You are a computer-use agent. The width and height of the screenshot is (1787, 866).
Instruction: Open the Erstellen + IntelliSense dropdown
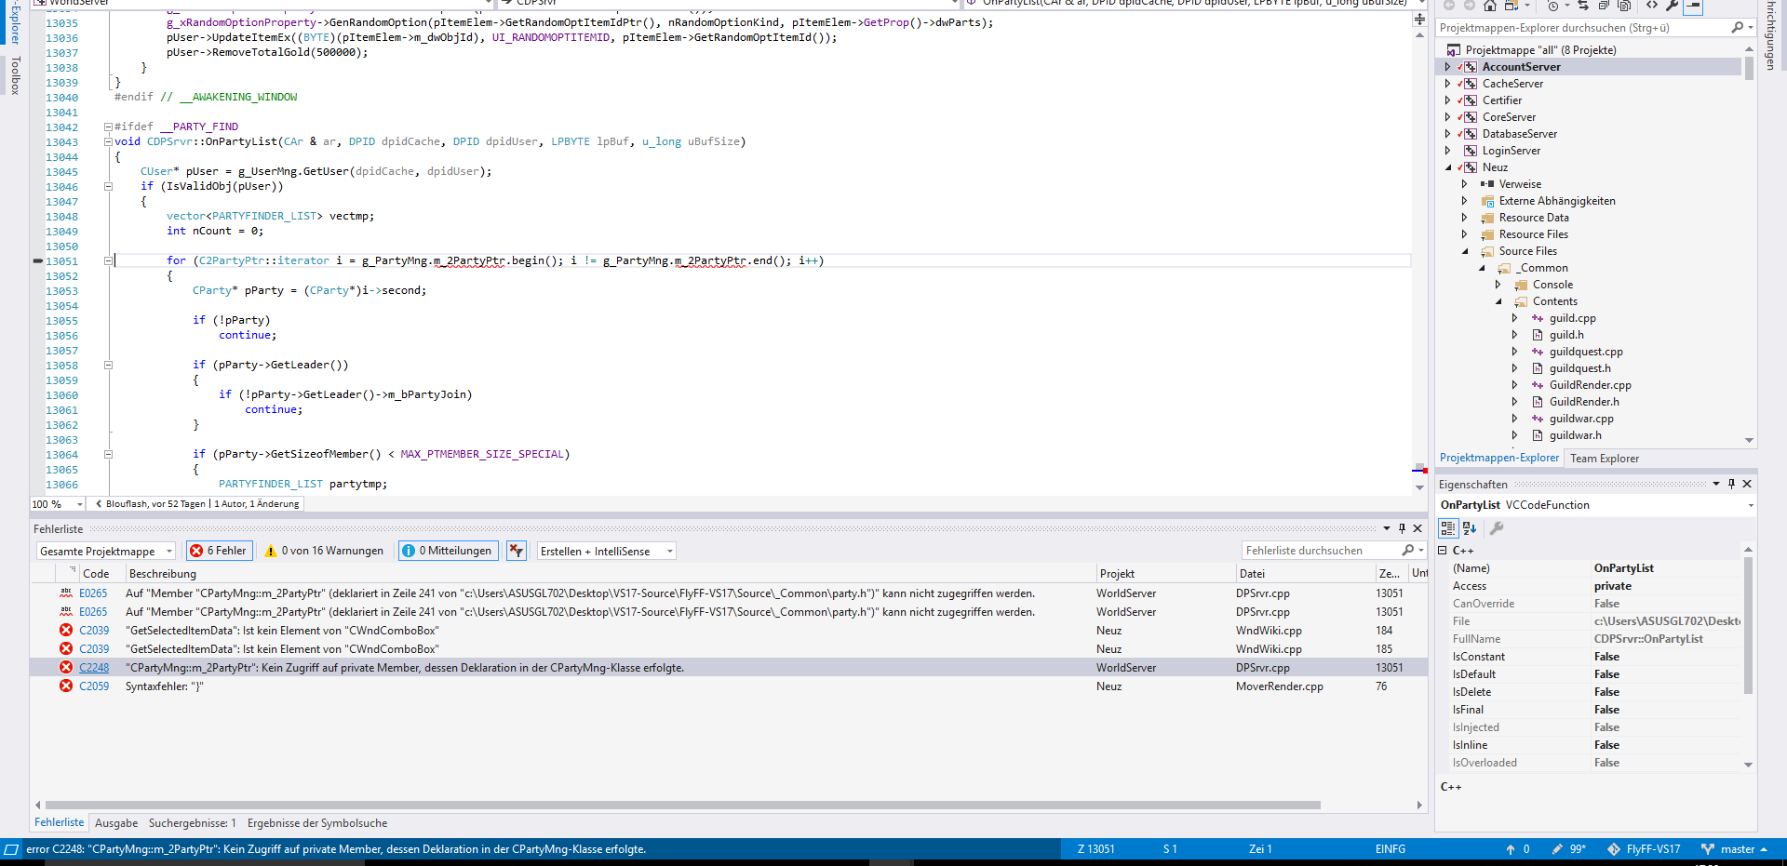point(607,551)
